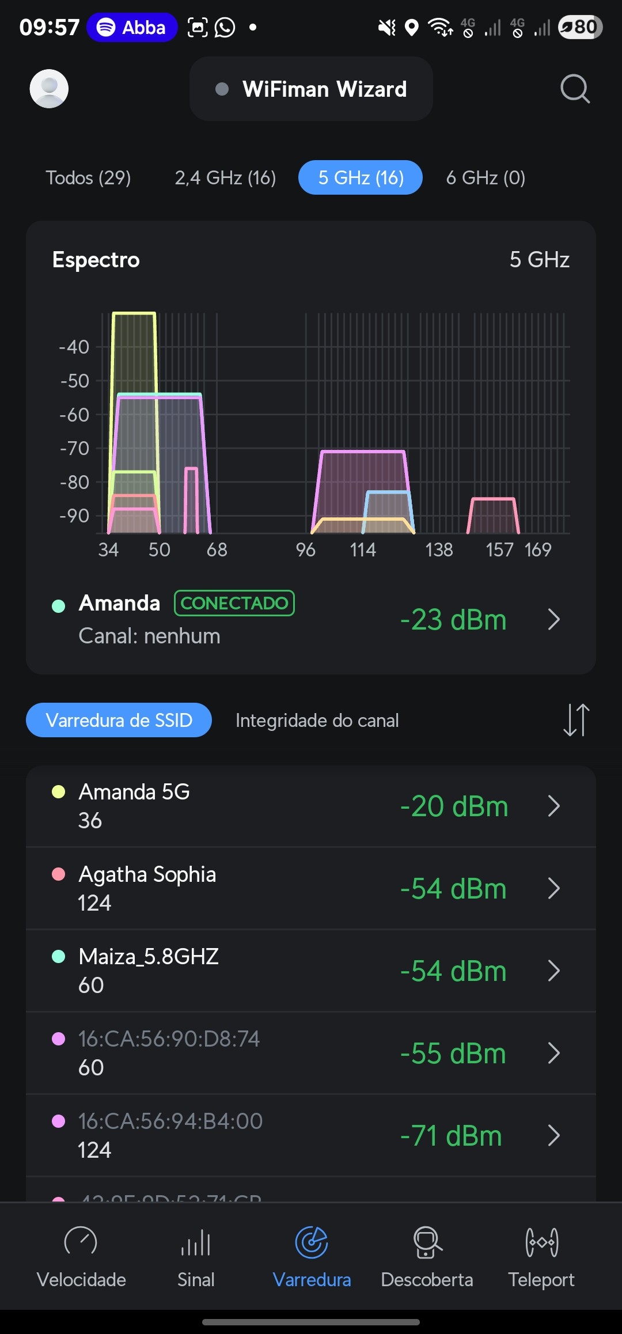622x1334 pixels.
Task: Open the Teleport icon
Action: pos(541,1242)
